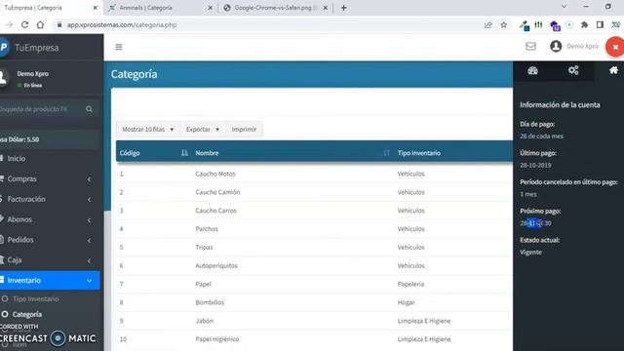Reload the page with browser refresh icon
Screen dimensions: 624x351
[x=24, y=24]
